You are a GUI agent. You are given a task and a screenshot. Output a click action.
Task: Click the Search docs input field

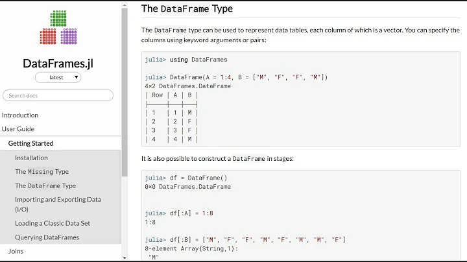(x=58, y=95)
